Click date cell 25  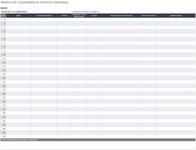click(3, 113)
